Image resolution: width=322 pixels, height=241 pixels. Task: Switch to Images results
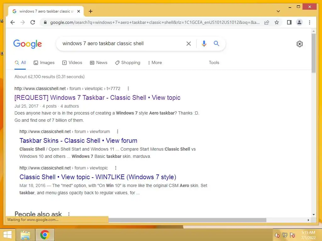pos(44,63)
